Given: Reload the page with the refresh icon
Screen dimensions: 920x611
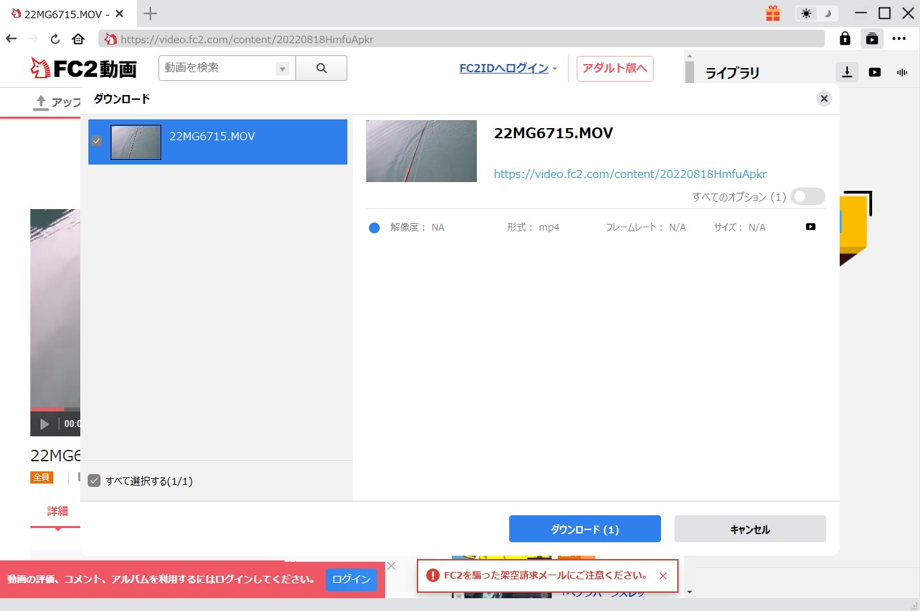Looking at the screenshot, I should [x=55, y=38].
